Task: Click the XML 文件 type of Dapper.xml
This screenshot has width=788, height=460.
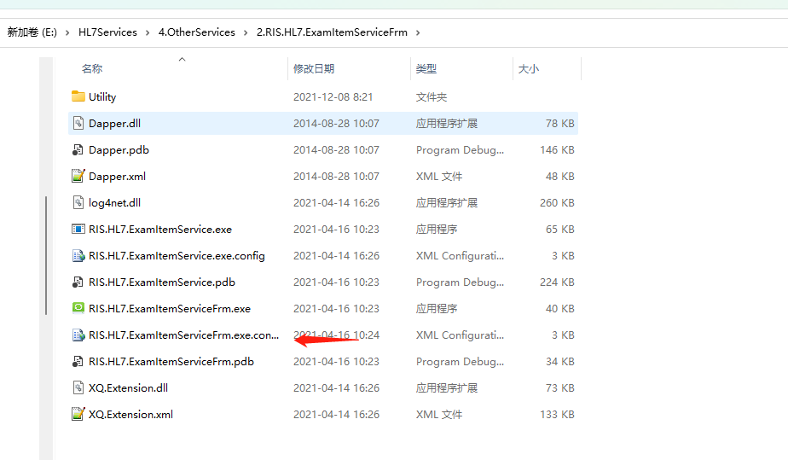Action: pos(438,177)
